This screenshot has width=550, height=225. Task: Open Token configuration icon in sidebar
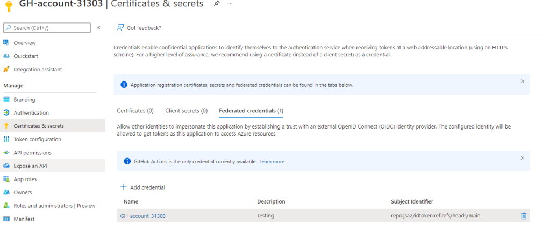(6, 139)
